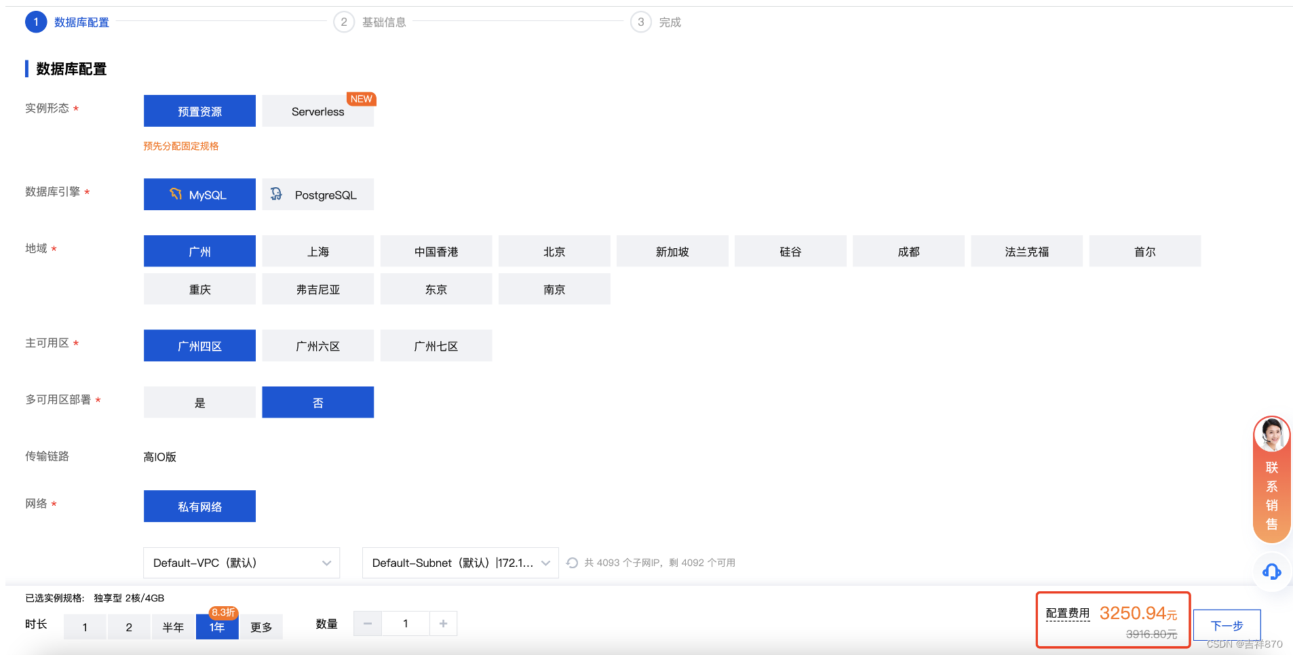Image resolution: width=1293 pixels, height=655 pixels.
Task: Go to step 3 完成
Action: 656,22
